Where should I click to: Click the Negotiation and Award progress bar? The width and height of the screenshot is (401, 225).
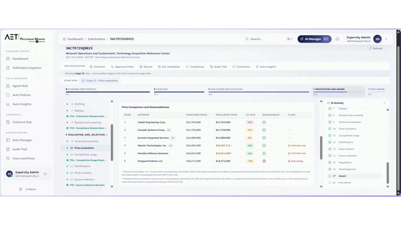[339, 92]
